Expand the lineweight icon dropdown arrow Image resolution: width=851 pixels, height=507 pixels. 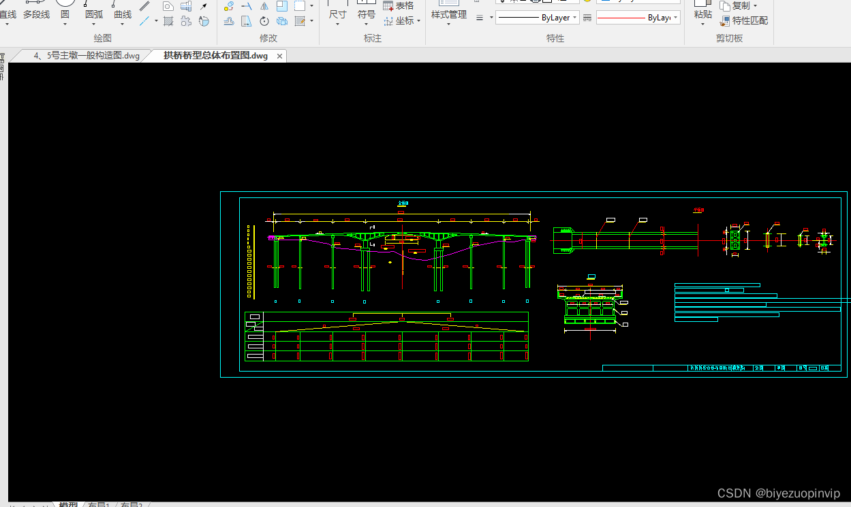pos(491,18)
